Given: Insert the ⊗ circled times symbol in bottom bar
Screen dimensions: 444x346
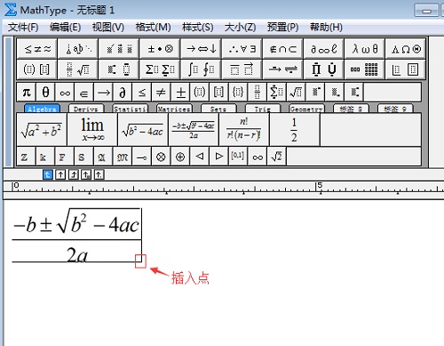Looking at the screenshot, I should click(161, 157).
